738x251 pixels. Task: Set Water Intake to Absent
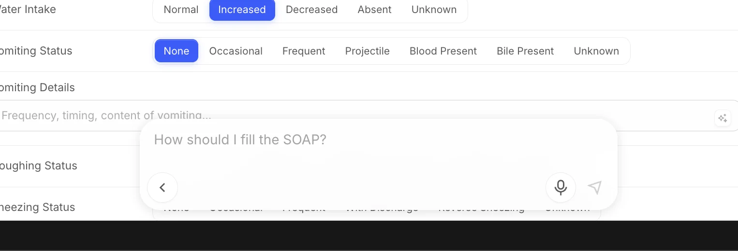[x=374, y=10]
